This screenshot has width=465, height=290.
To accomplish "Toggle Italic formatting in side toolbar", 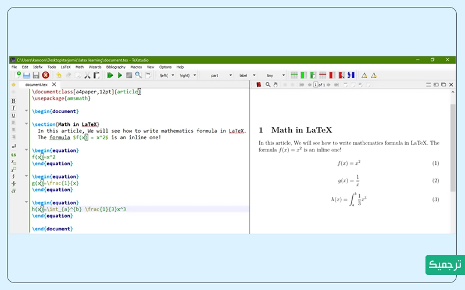I will click(x=13, y=108).
